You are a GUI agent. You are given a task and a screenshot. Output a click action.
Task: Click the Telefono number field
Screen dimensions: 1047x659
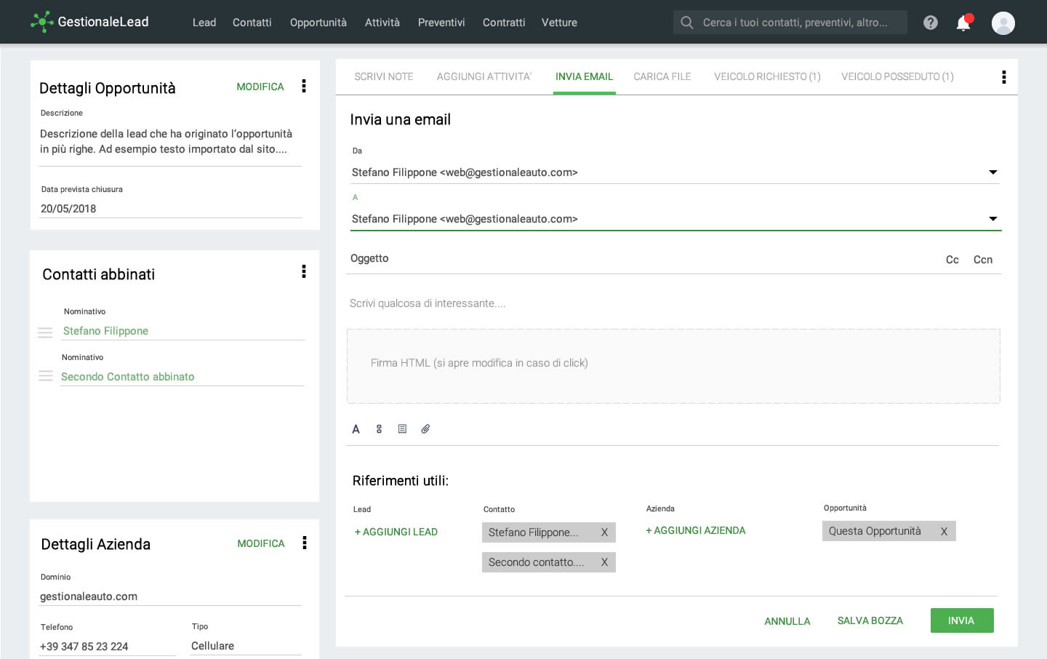[107, 647]
